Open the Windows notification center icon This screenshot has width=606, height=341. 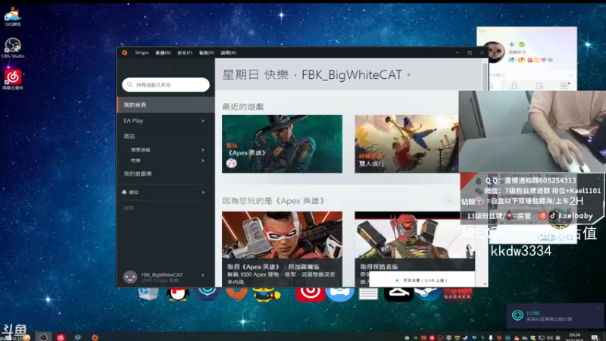pyautogui.click(x=595, y=337)
